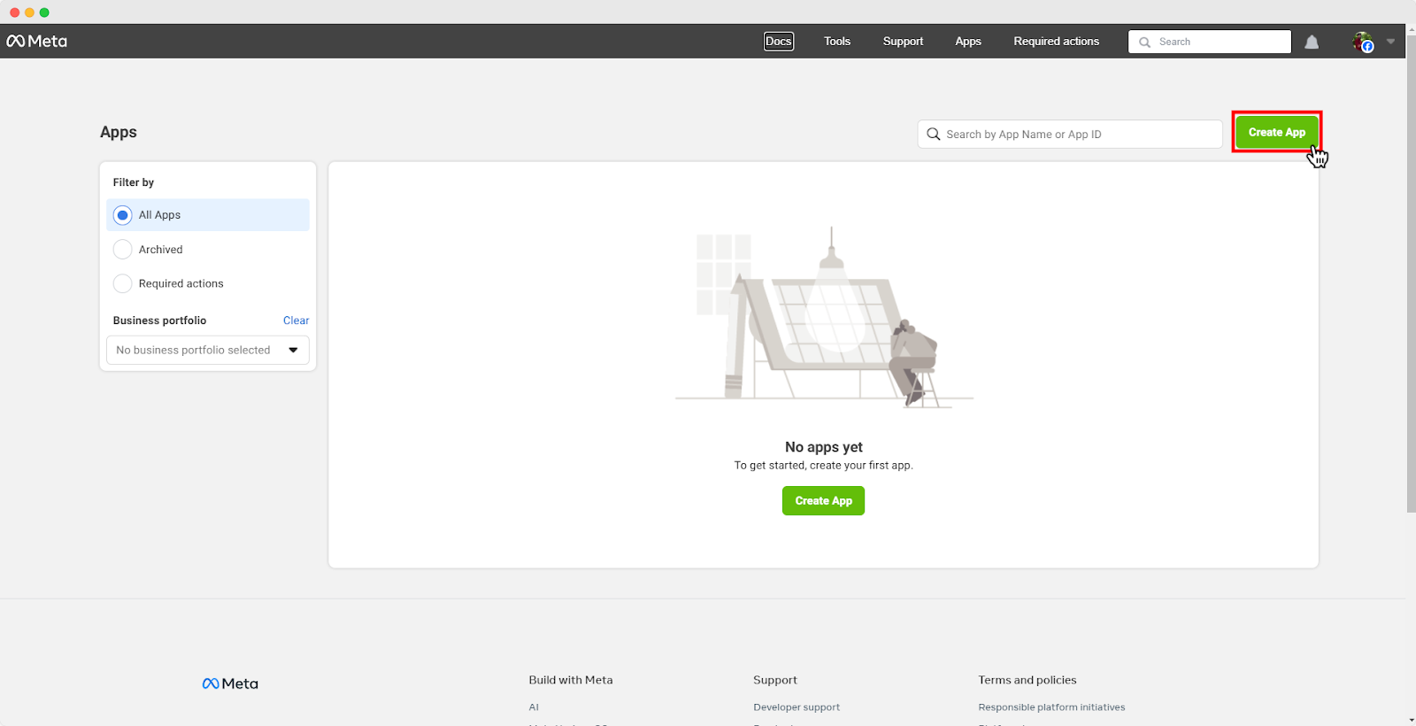Open the business portfolio dropdown
This screenshot has height=726, width=1416.
pyautogui.click(x=208, y=350)
